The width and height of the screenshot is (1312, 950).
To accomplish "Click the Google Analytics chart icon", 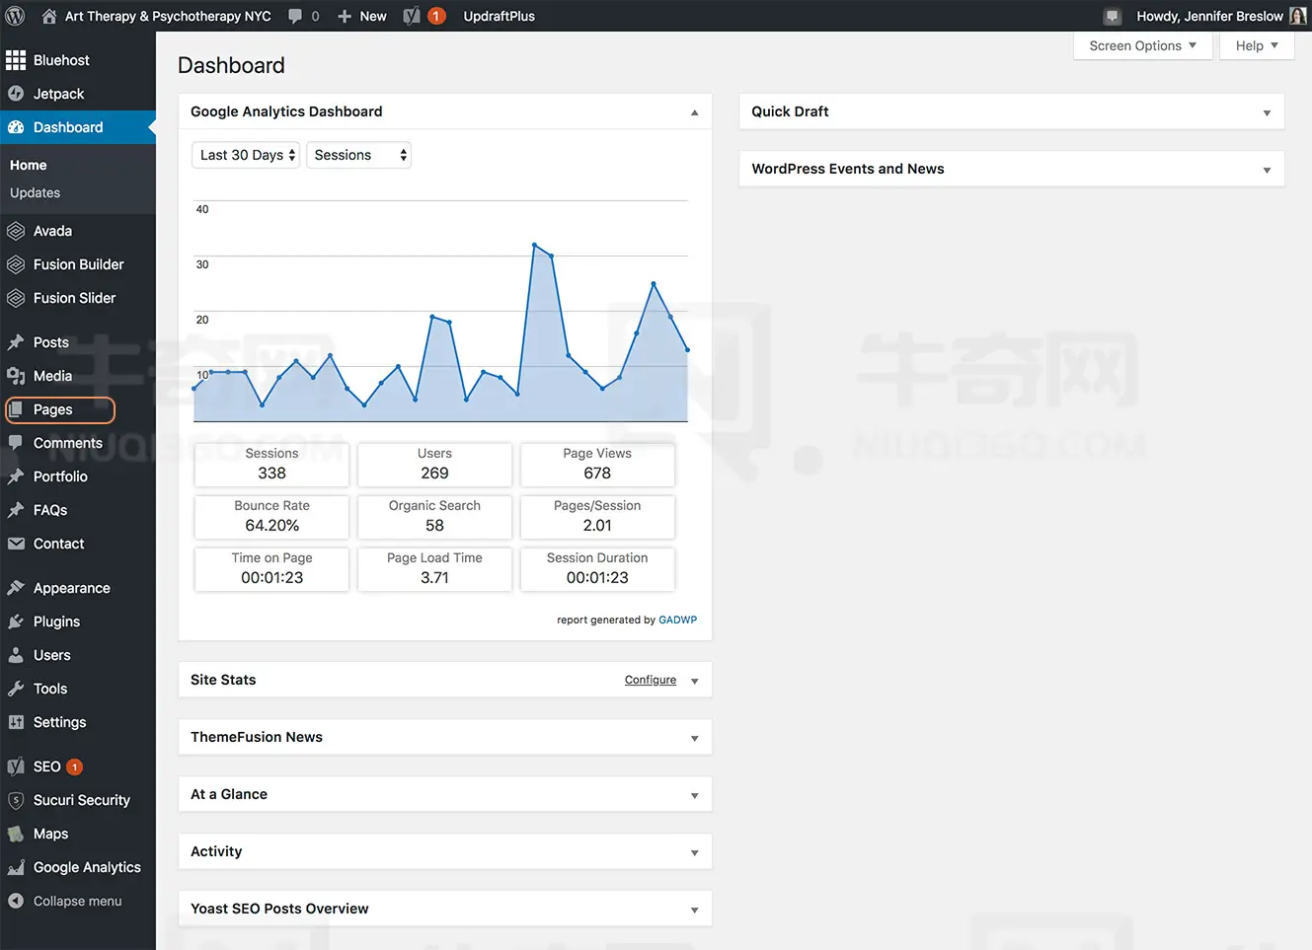I will point(16,867).
